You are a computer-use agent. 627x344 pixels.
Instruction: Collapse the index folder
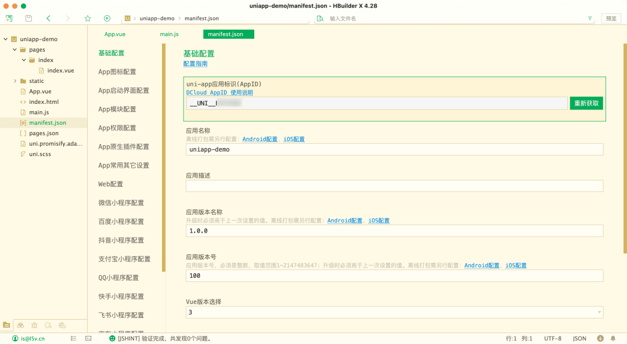pos(24,60)
